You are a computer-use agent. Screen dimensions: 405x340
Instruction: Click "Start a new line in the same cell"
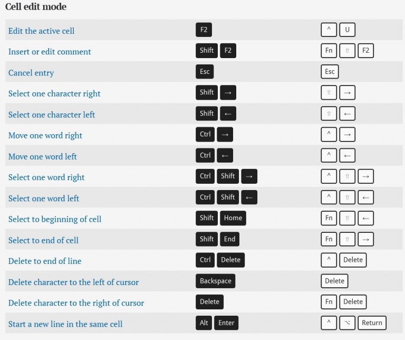click(x=65, y=324)
